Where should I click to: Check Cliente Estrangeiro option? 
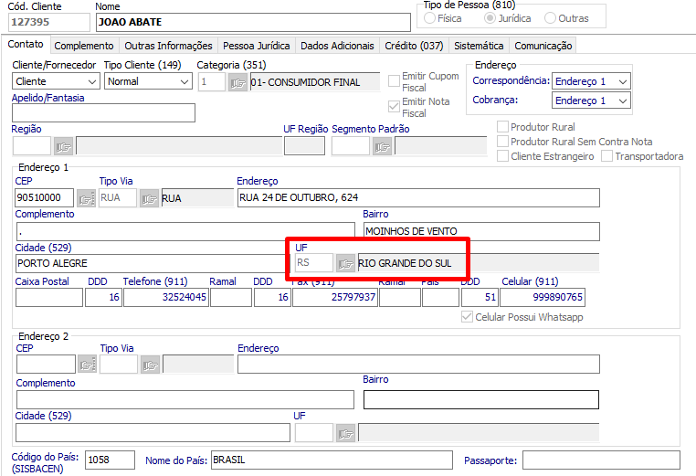tap(502, 156)
